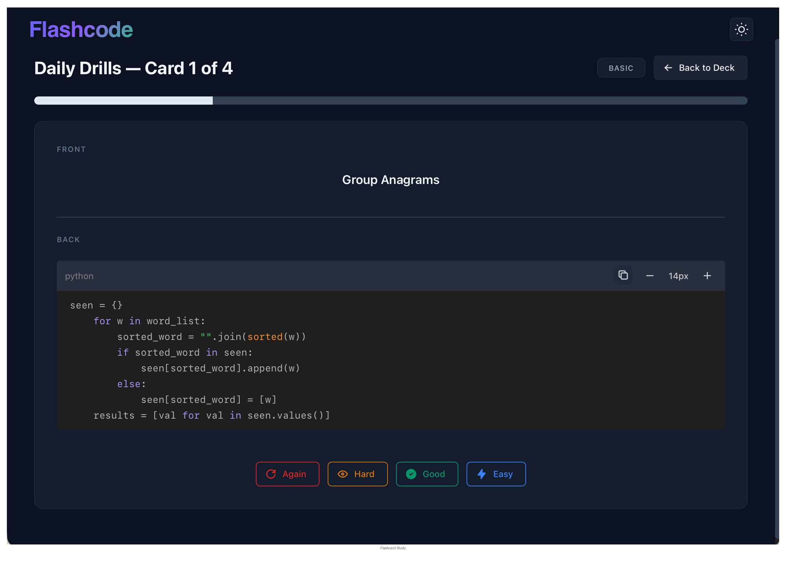Click the 'if sorted_word in seen:' line
The image size is (786, 565).
[x=185, y=353]
